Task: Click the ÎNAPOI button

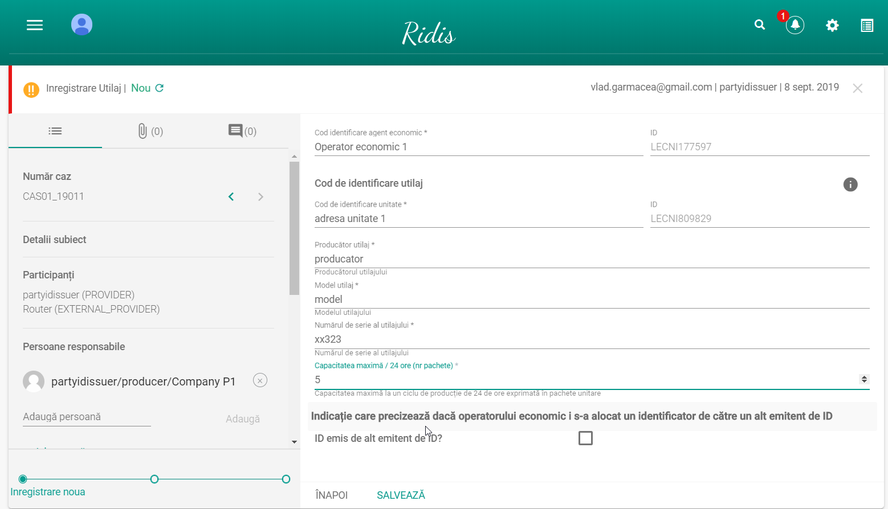Action: (332, 495)
